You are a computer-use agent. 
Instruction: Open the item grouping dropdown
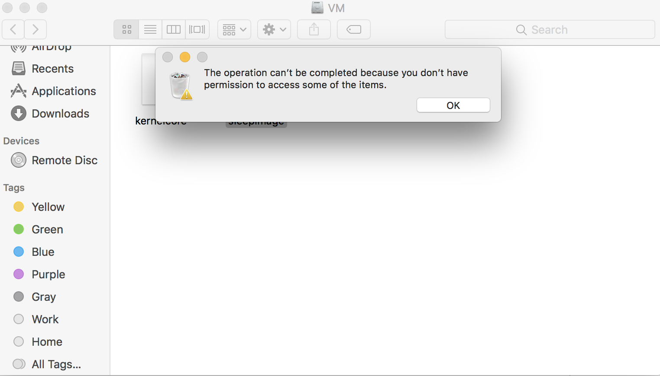click(234, 29)
